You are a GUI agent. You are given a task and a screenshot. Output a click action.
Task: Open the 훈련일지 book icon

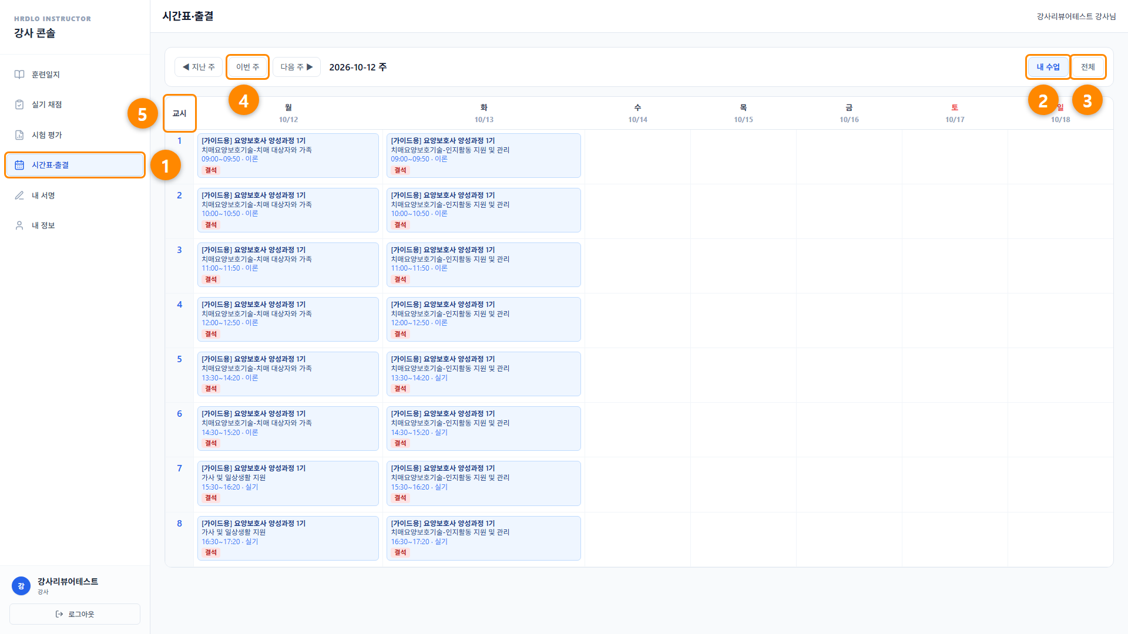point(19,75)
